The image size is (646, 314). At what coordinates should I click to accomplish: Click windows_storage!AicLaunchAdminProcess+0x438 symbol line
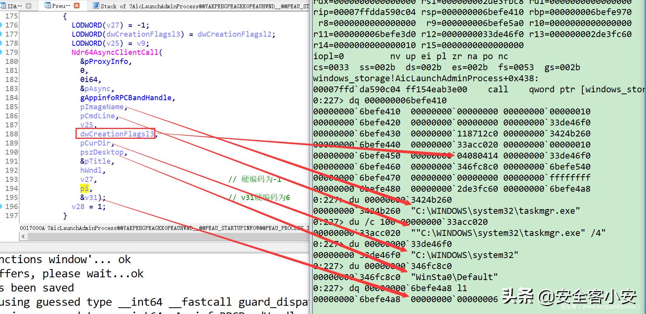426,78
